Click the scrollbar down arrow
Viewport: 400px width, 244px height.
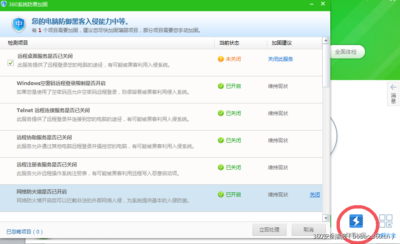tap(325, 217)
